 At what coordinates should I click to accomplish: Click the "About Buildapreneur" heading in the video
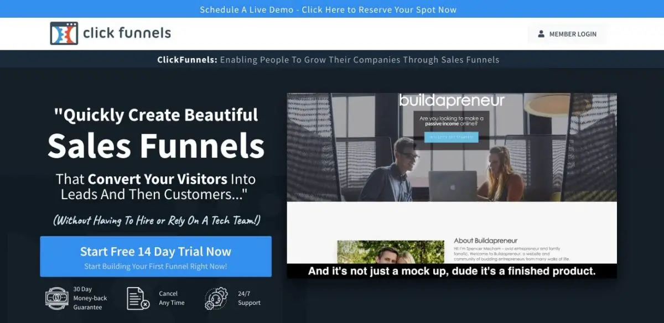click(x=486, y=241)
